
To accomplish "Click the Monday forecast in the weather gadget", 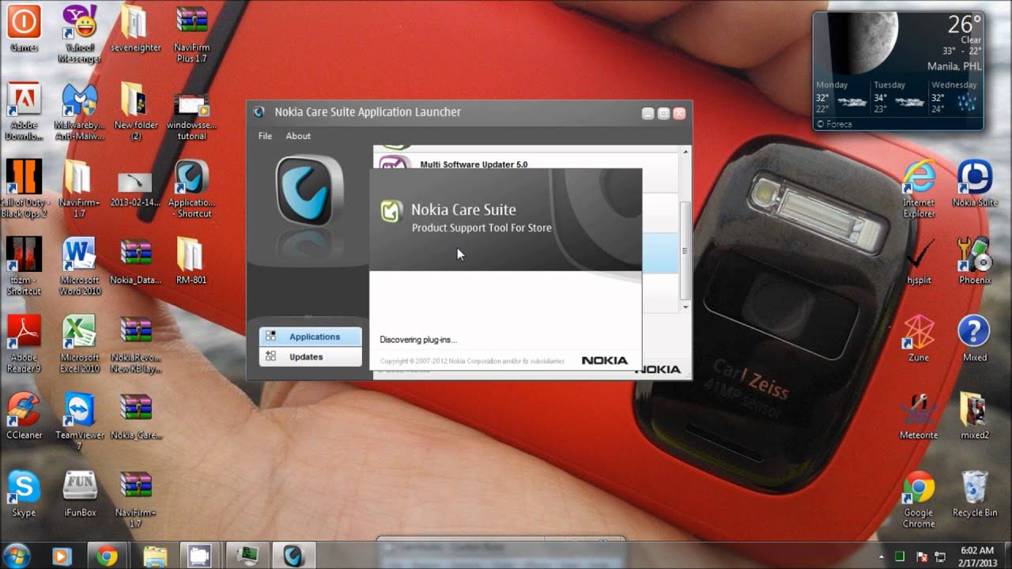I will [x=841, y=98].
